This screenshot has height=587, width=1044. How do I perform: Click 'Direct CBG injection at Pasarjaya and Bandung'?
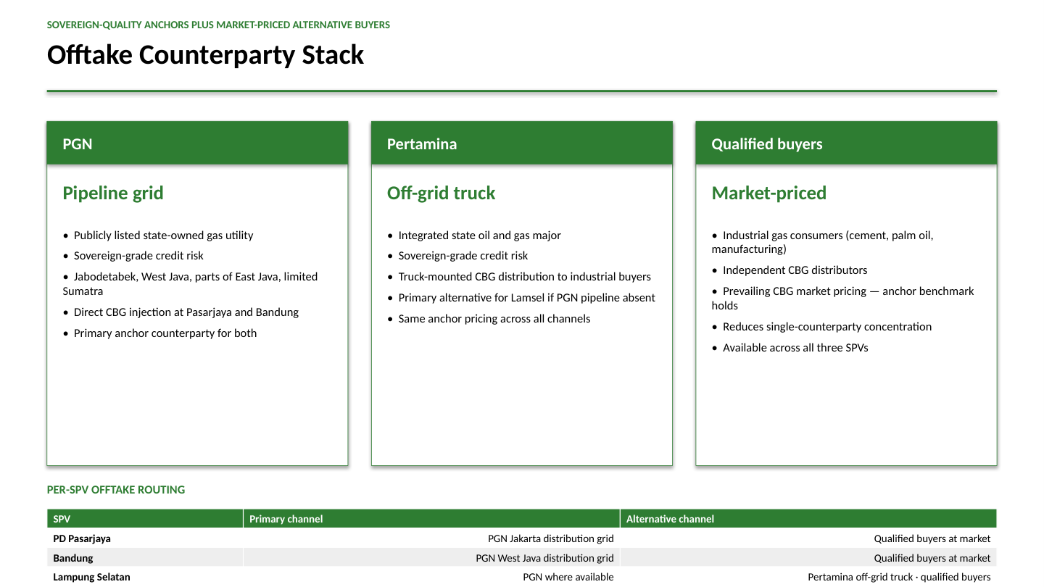[x=181, y=312]
